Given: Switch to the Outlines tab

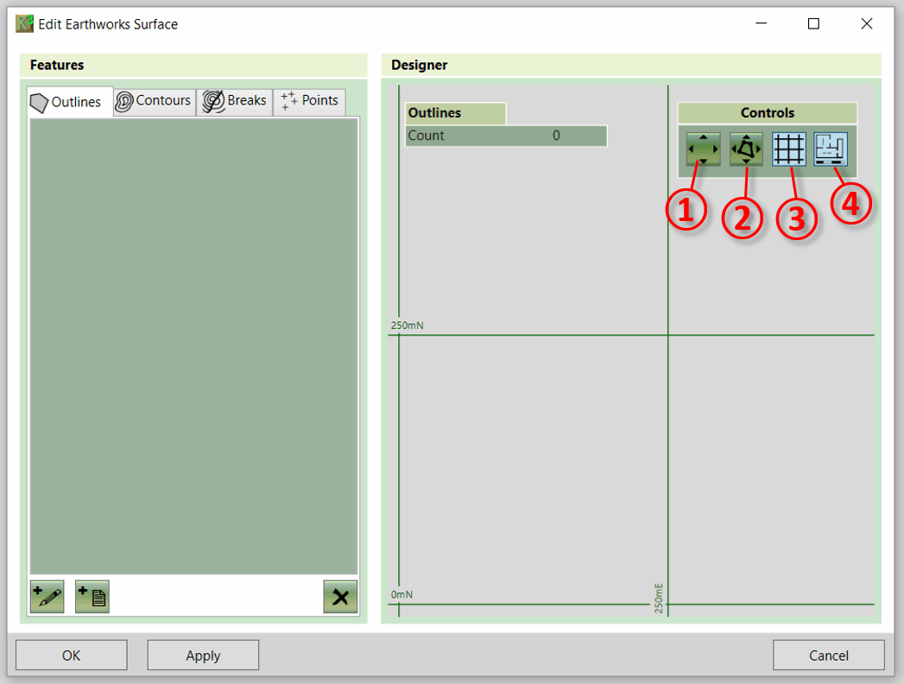Looking at the screenshot, I should point(69,102).
